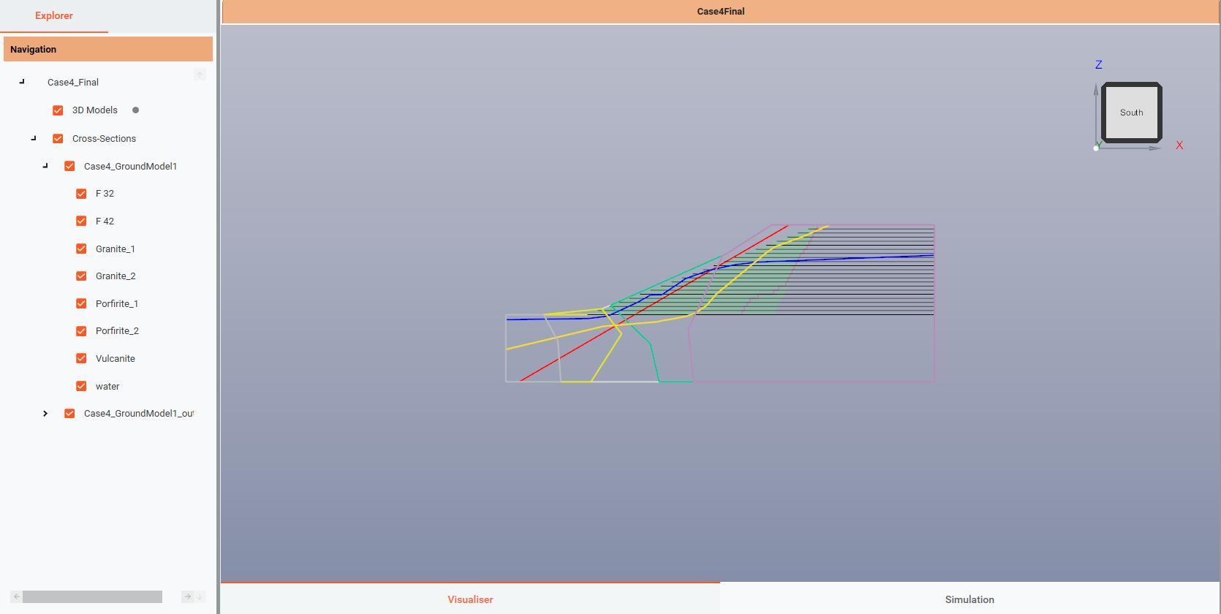Viewport: 1221px width, 614px height.
Task: Uncheck the Granite_2 checkbox
Action: pyautogui.click(x=81, y=276)
